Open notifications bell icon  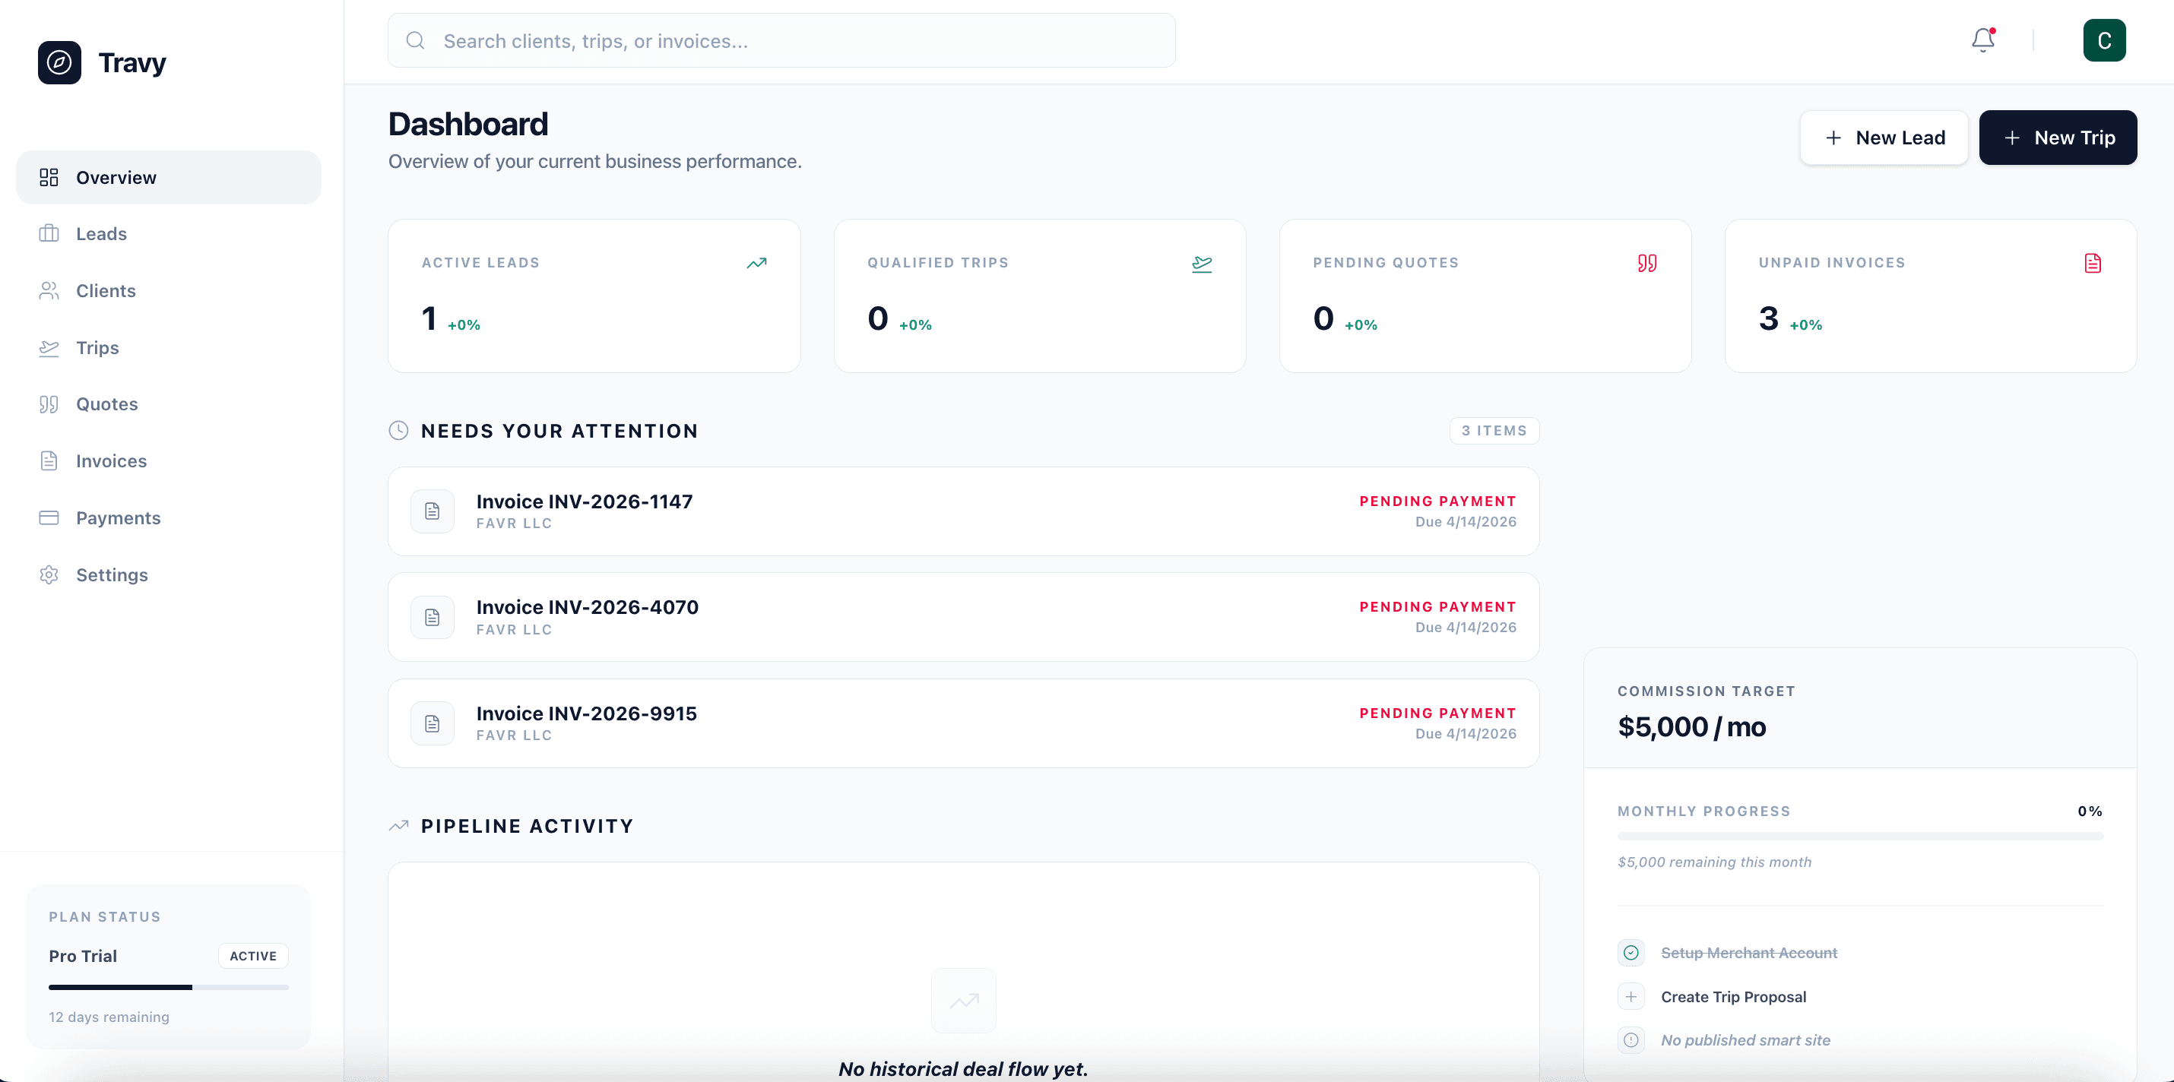tap(1982, 40)
